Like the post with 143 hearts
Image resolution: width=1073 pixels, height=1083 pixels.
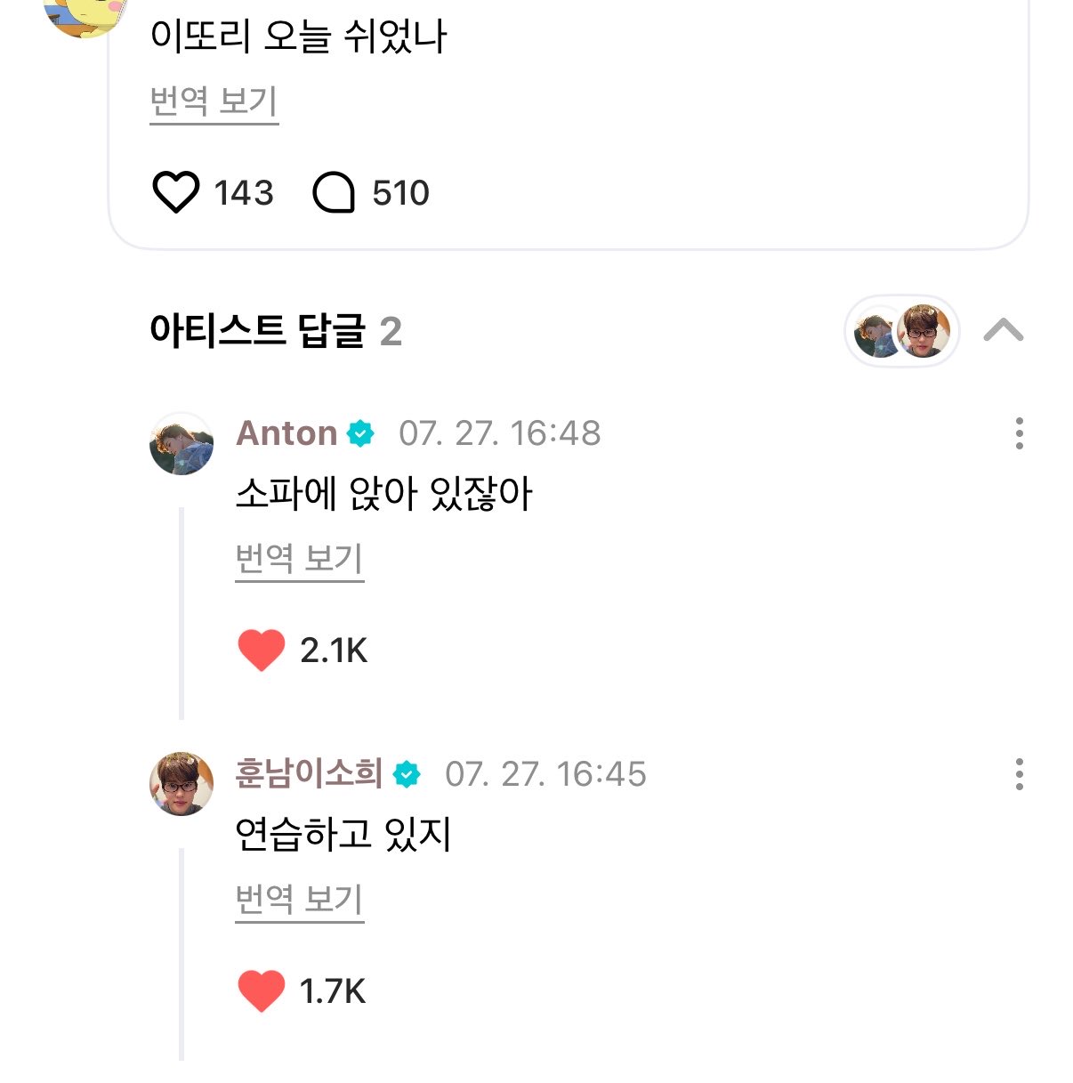(175, 192)
